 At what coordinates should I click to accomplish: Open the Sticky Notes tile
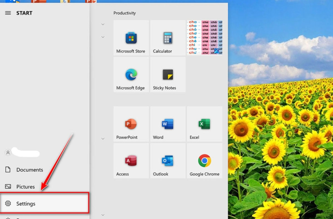point(168,75)
